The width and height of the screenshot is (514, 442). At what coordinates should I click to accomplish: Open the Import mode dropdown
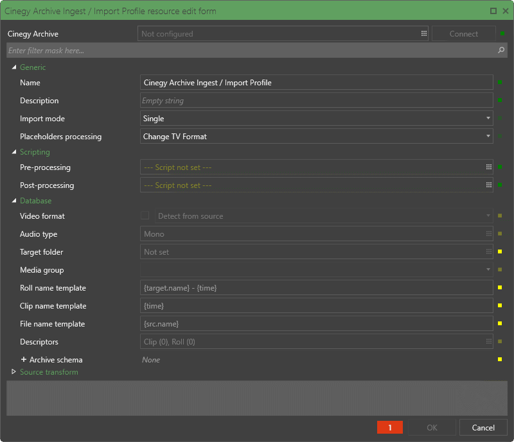point(316,118)
